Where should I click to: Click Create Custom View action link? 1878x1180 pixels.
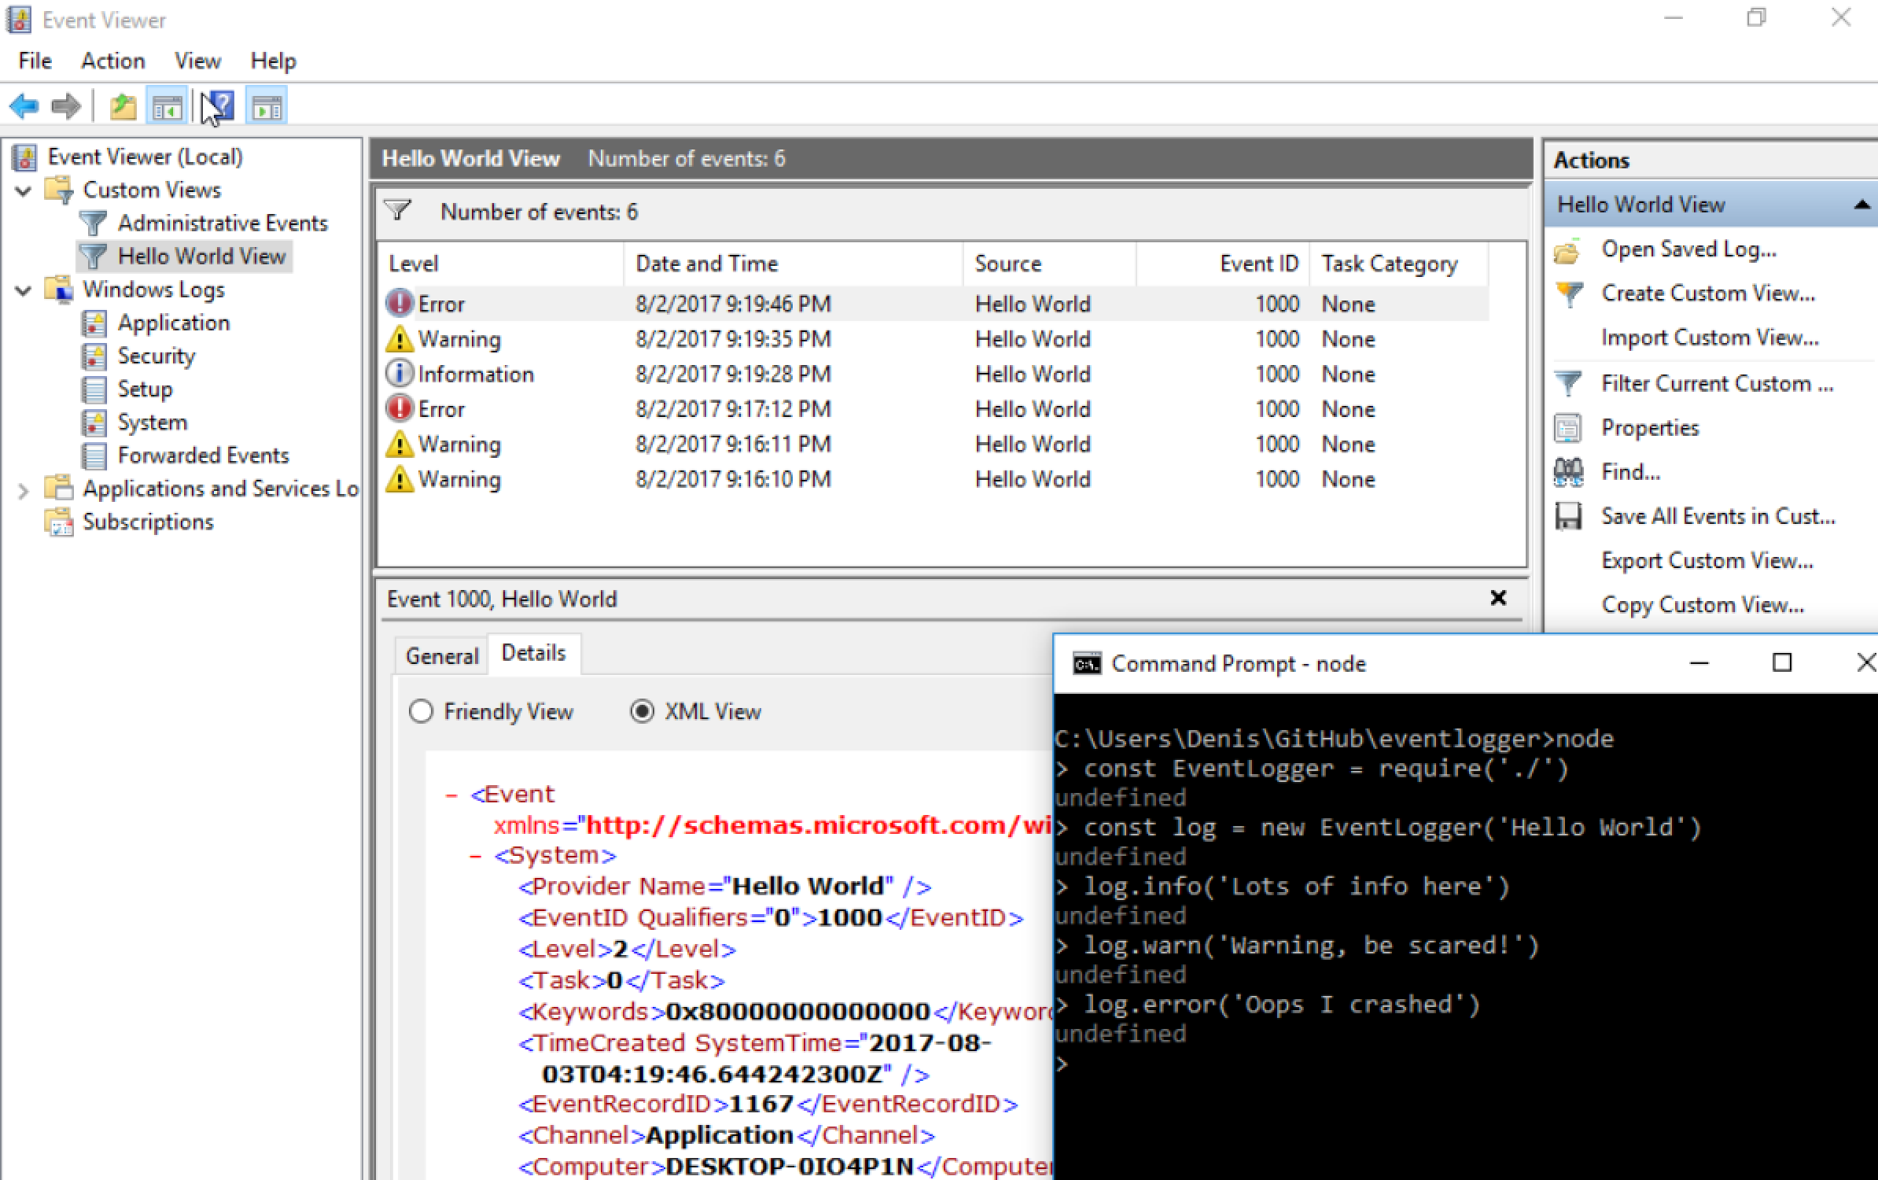[x=1707, y=293]
